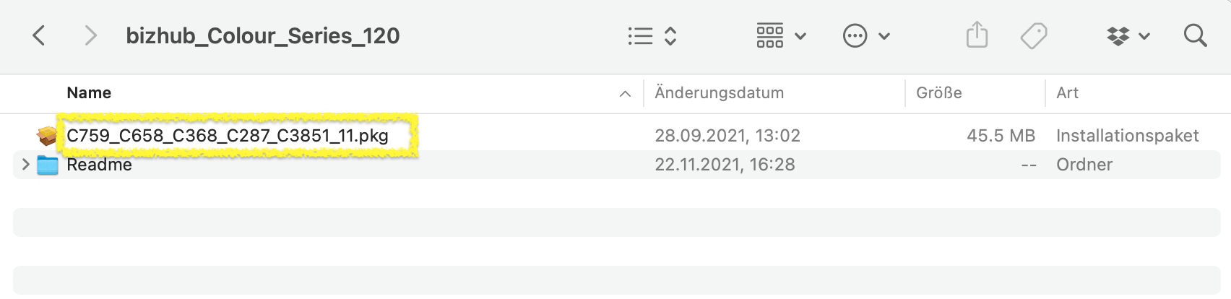Viewport: 1231px width, 299px height.
Task: Toggle sort direction arrow in Name column
Action: click(626, 94)
